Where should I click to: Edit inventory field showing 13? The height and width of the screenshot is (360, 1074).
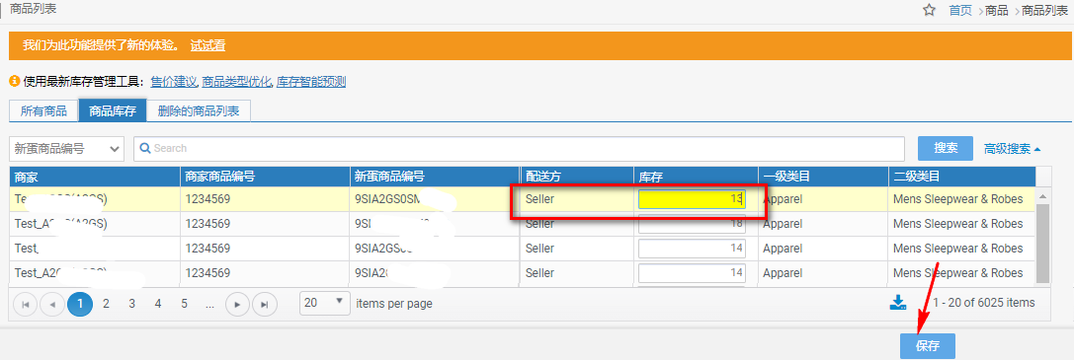point(692,199)
